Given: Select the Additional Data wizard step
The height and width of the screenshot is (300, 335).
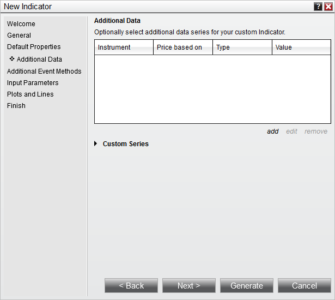Looking at the screenshot, I should 39,59.
